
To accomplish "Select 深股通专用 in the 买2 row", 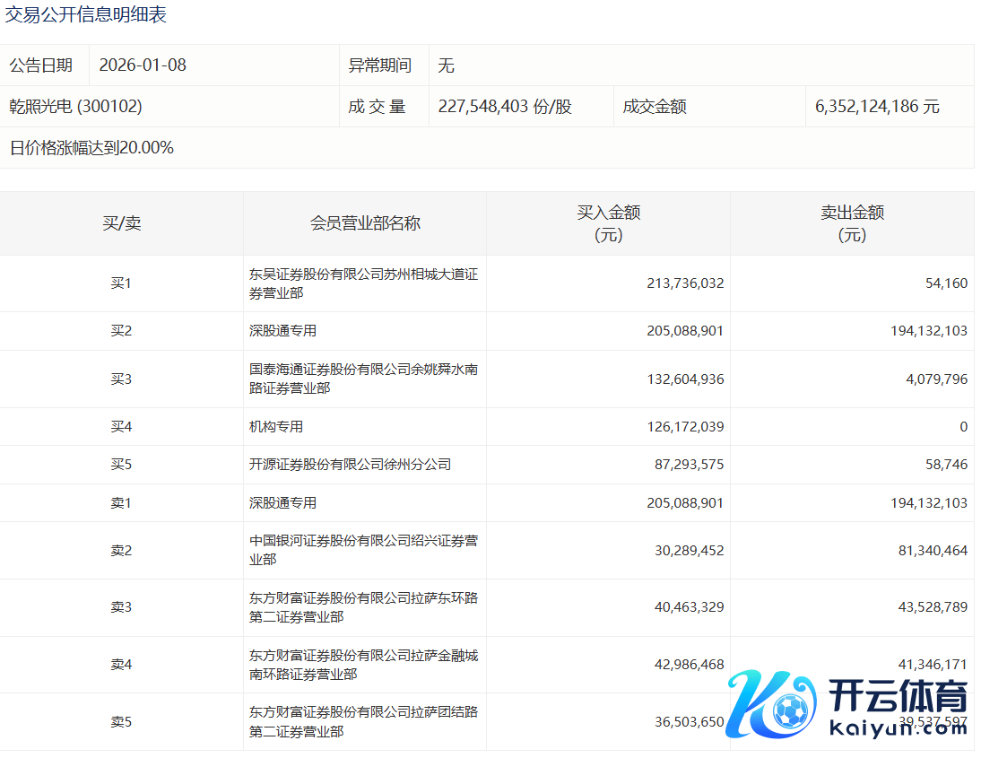I will [x=282, y=331].
